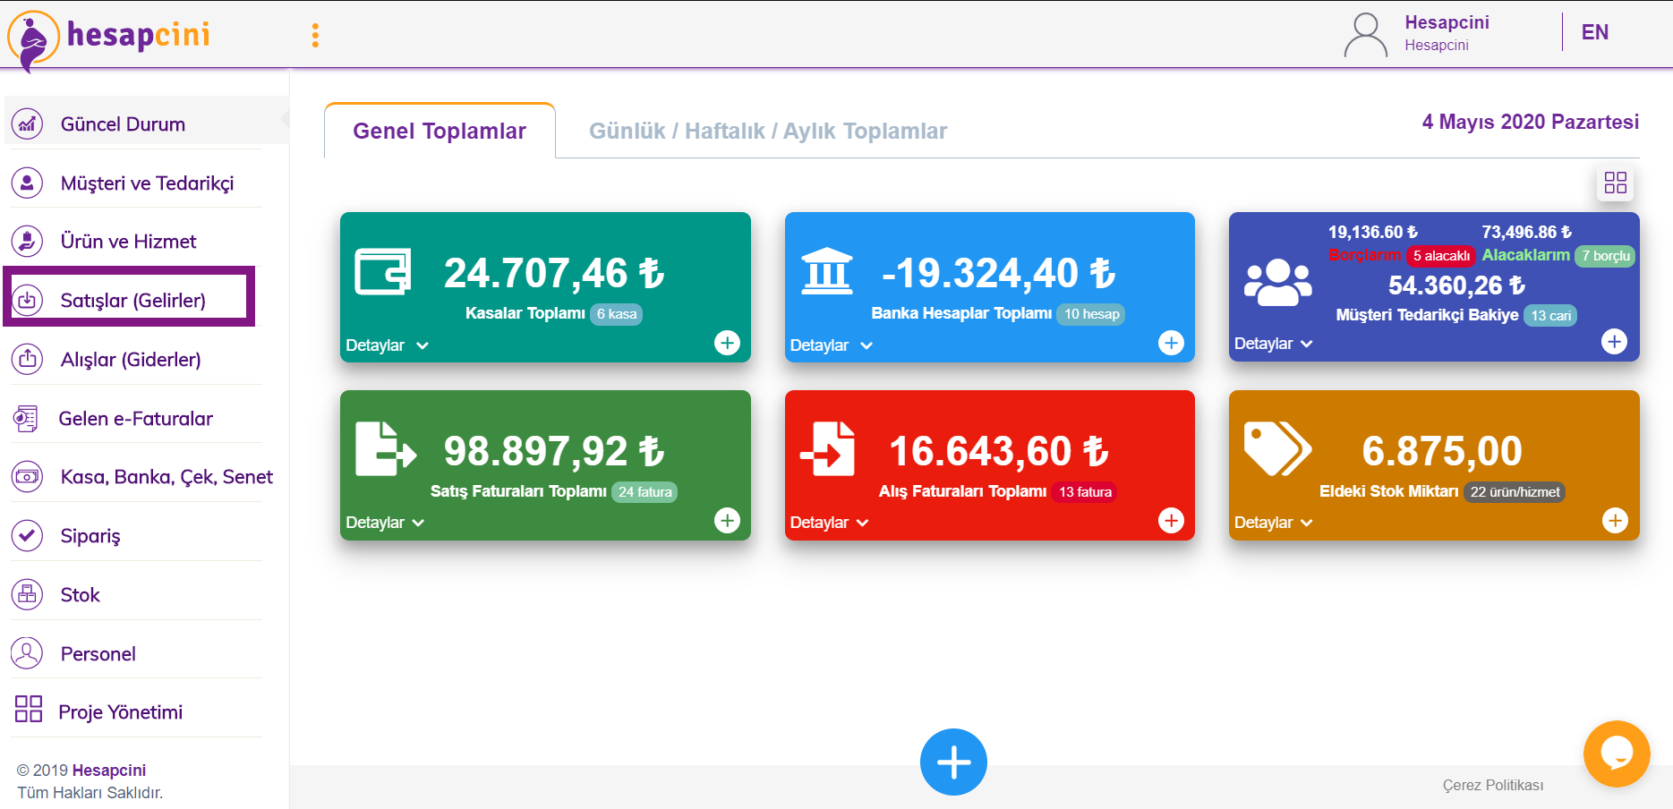Image resolution: width=1673 pixels, height=809 pixels.
Task: Click the 24 fatura badge
Action: click(644, 491)
